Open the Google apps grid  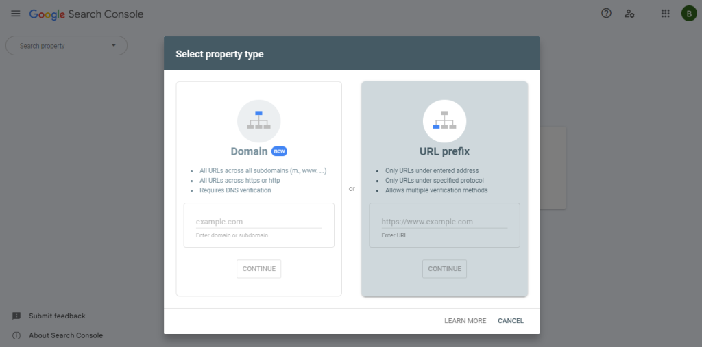click(665, 14)
